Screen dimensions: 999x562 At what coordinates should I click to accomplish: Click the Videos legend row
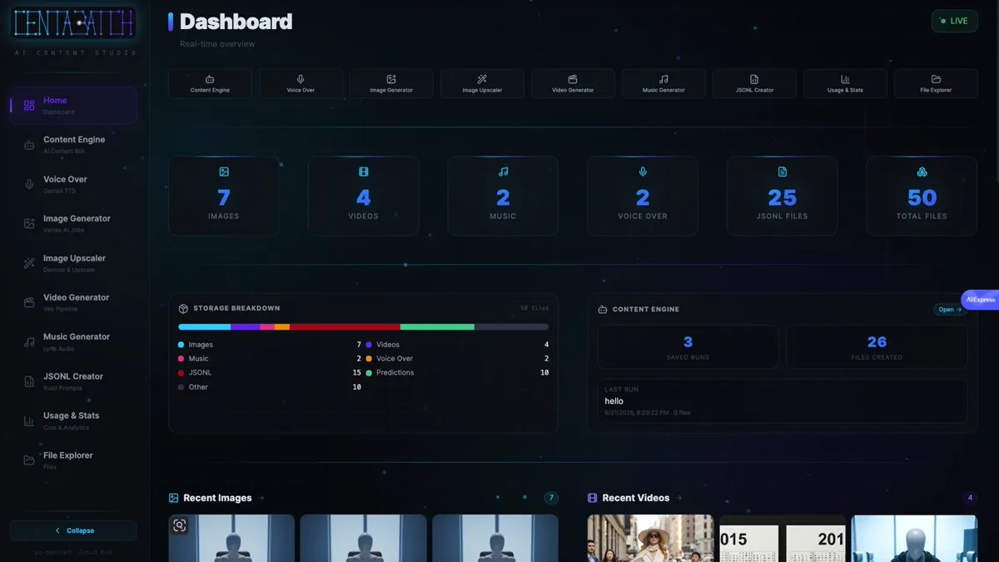click(x=457, y=345)
